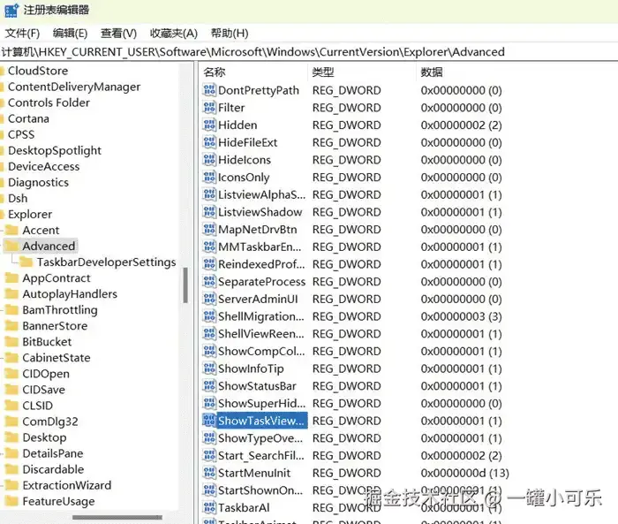The width and height of the screenshot is (618, 524).
Task: Click the ListviewShadow DWORD value icon
Action: coord(209,212)
